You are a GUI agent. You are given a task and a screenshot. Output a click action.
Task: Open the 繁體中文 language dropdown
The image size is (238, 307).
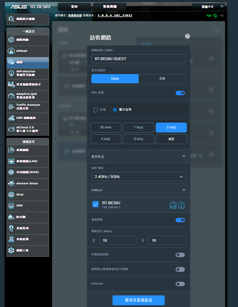point(208,6)
